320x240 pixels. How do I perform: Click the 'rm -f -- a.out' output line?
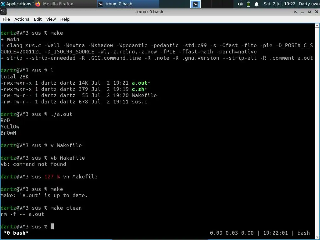tap(22, 214)
